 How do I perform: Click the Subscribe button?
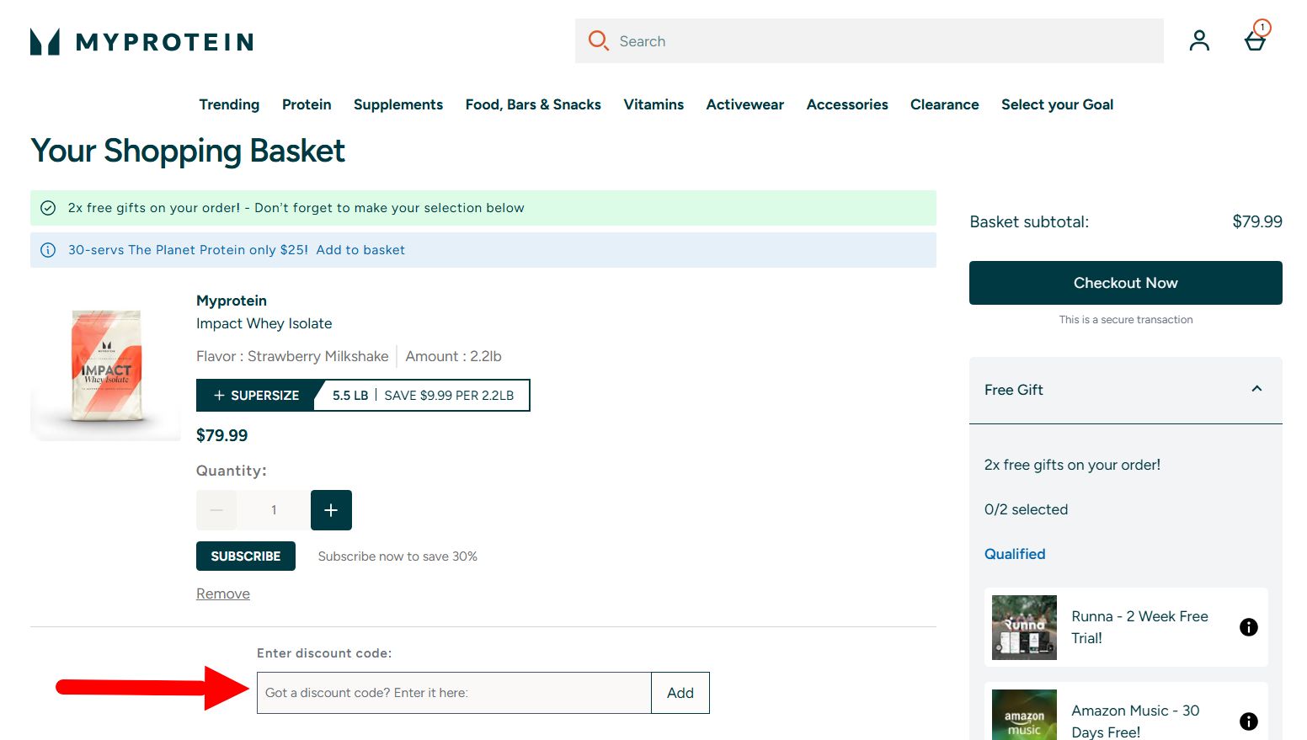click(x=245, y=556)
